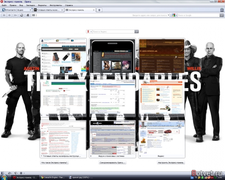Open speed dial 5 Google AdSense reports
Screen dimensions: 225x180
pos(112,98)
